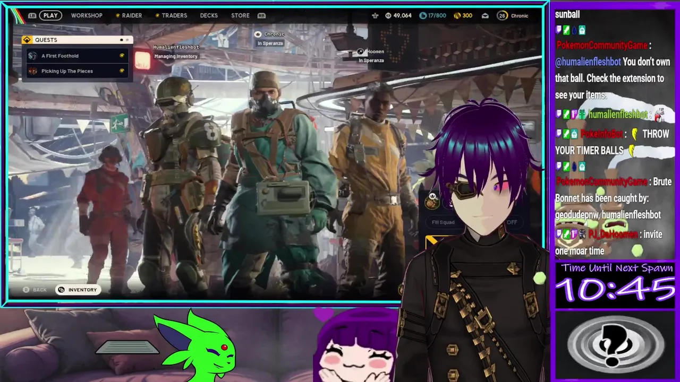Click the Chronic squad leader name tag
The height and width of the screenshot is (382, 680).
coord(274,34)
